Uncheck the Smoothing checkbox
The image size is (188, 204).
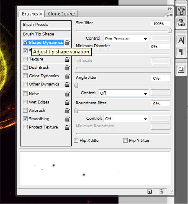(x=25, y=118)
